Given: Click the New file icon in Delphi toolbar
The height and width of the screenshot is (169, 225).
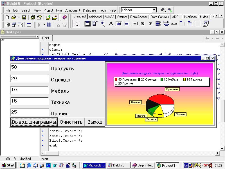Looking at the screenshot, I should [x=7, y=17].
